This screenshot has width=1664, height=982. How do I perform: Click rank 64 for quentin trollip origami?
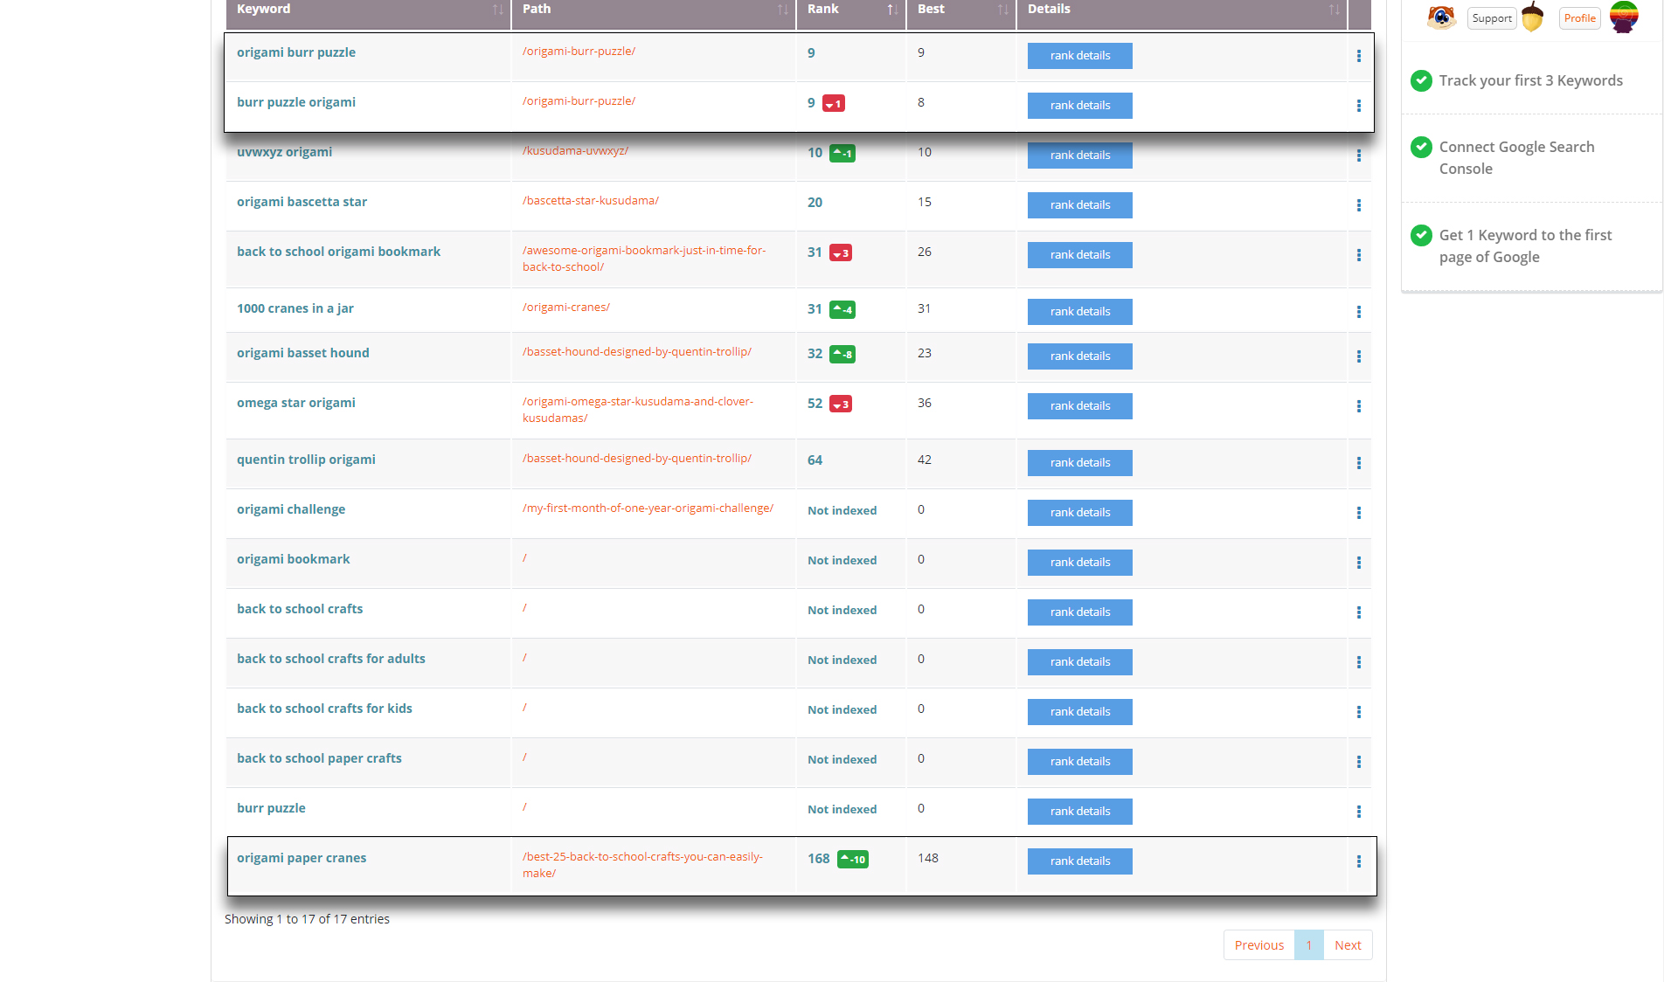tap(815, 460)
